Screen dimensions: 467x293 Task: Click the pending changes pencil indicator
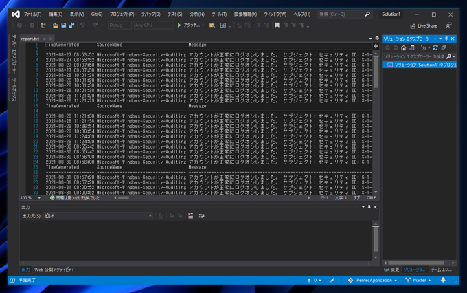(334, 280)
